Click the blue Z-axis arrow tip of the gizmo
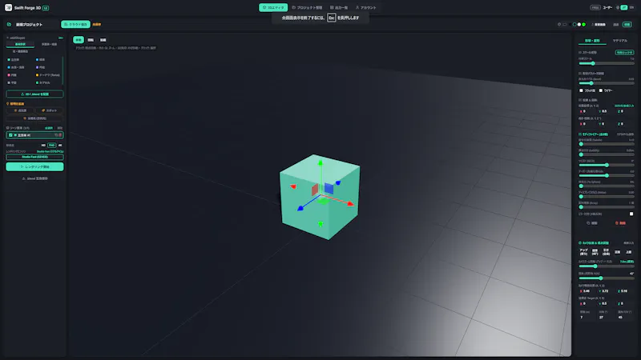Viewport: 641px width, 360px height. pyautogui.click(x=300, y=208)
